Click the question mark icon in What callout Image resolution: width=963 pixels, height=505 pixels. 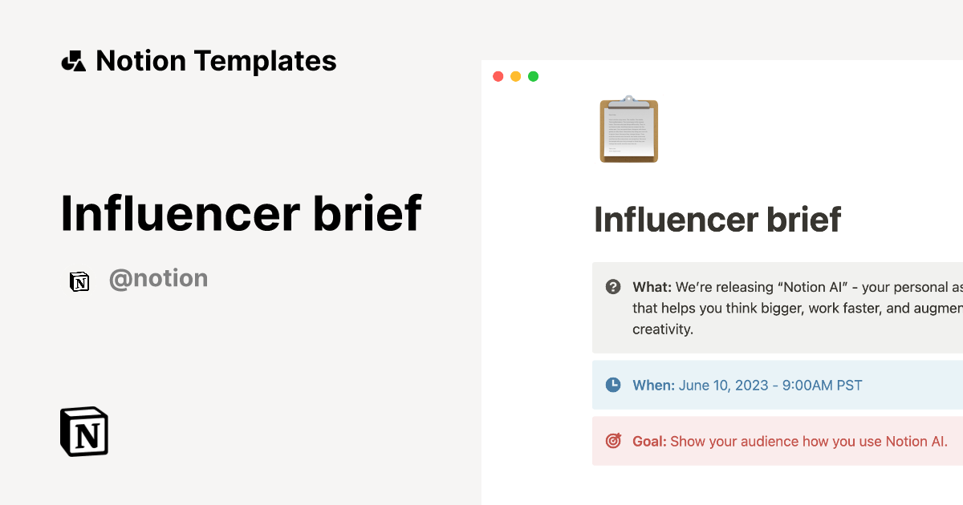click(613, 287)
